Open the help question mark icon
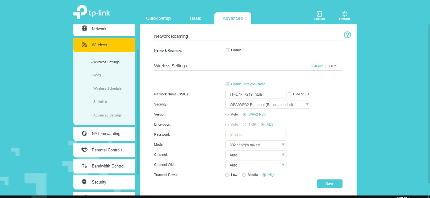 tap(347, 35)
